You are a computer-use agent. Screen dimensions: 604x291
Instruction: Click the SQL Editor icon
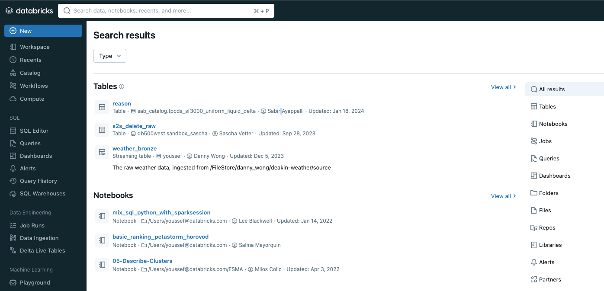[x=13, y=131]
